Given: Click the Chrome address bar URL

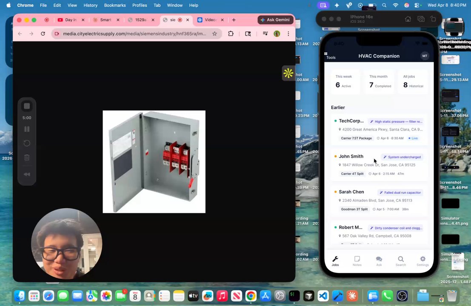Looking at the screenshot, I should coord(134,34).
